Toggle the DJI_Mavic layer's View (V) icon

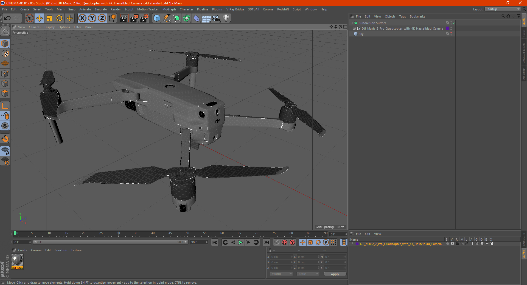coord(452,244)
